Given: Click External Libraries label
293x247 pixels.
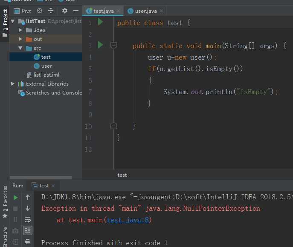Looking at the screenshot, I should point(47,84).
